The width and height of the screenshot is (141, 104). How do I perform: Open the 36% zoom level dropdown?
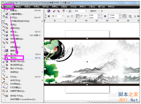coord(86,11)
